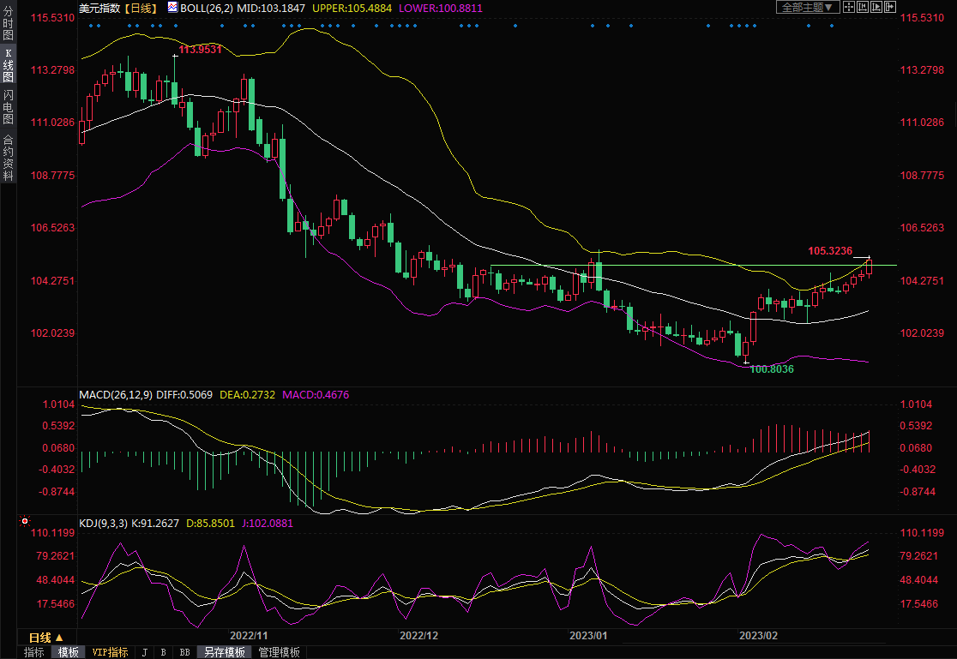Toggle the BB template button
The width and height of the screenshot is (957, 659).
[x=184, y=652]
